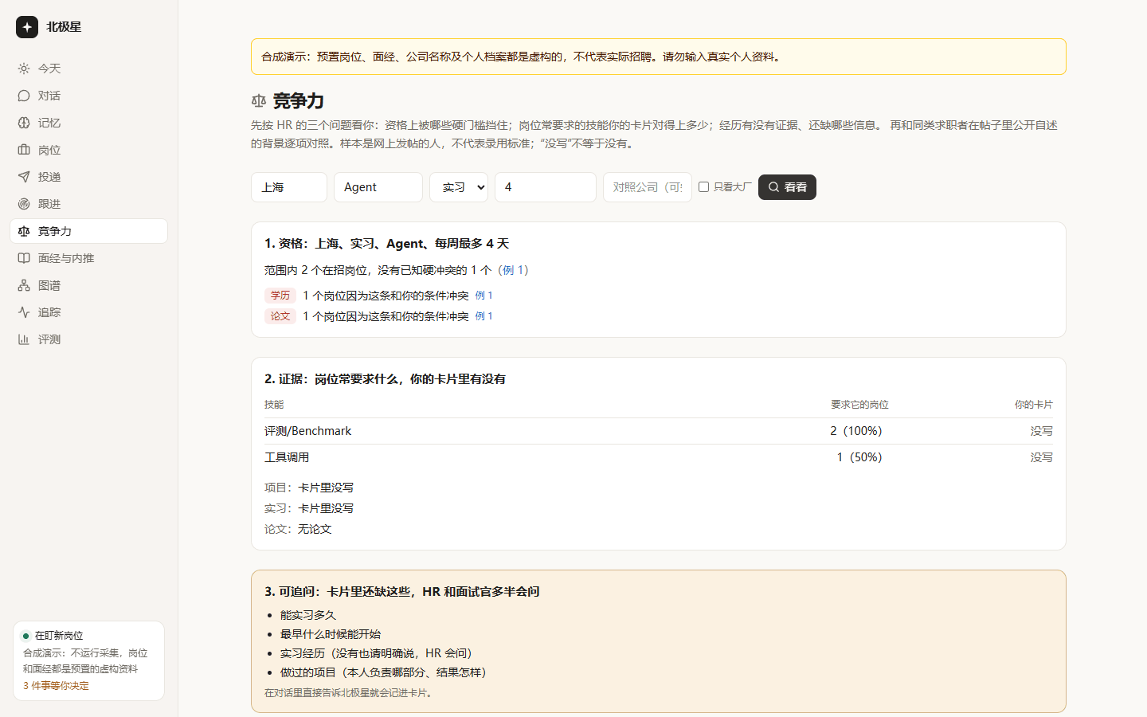Click 论文：无论文 line
The image size is (1147, 717).
(x=298, y=529)
